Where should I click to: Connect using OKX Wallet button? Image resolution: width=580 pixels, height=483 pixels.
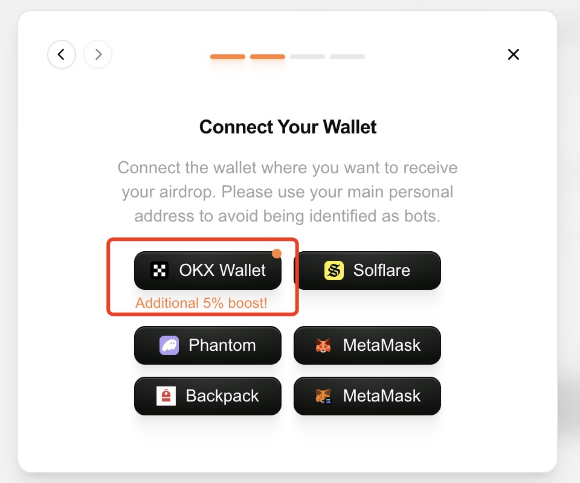click(x=208, y=270)
